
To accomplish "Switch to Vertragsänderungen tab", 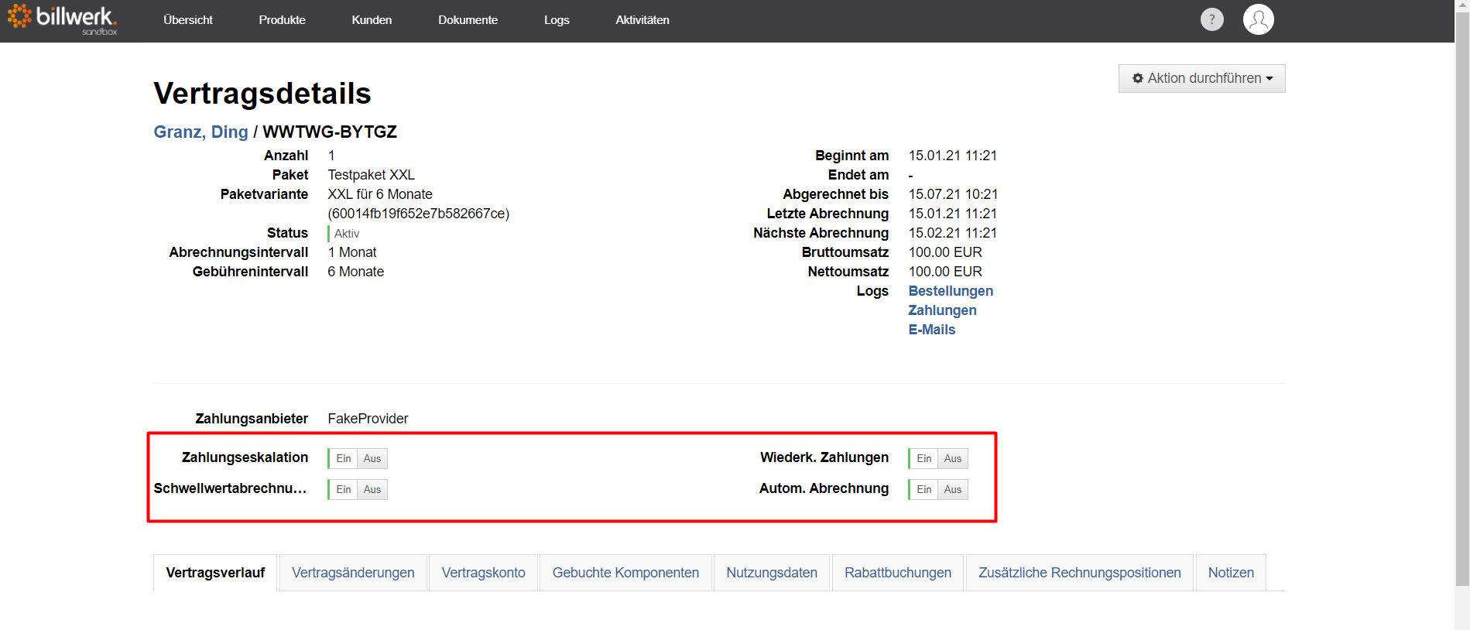I will coord(353,573).
